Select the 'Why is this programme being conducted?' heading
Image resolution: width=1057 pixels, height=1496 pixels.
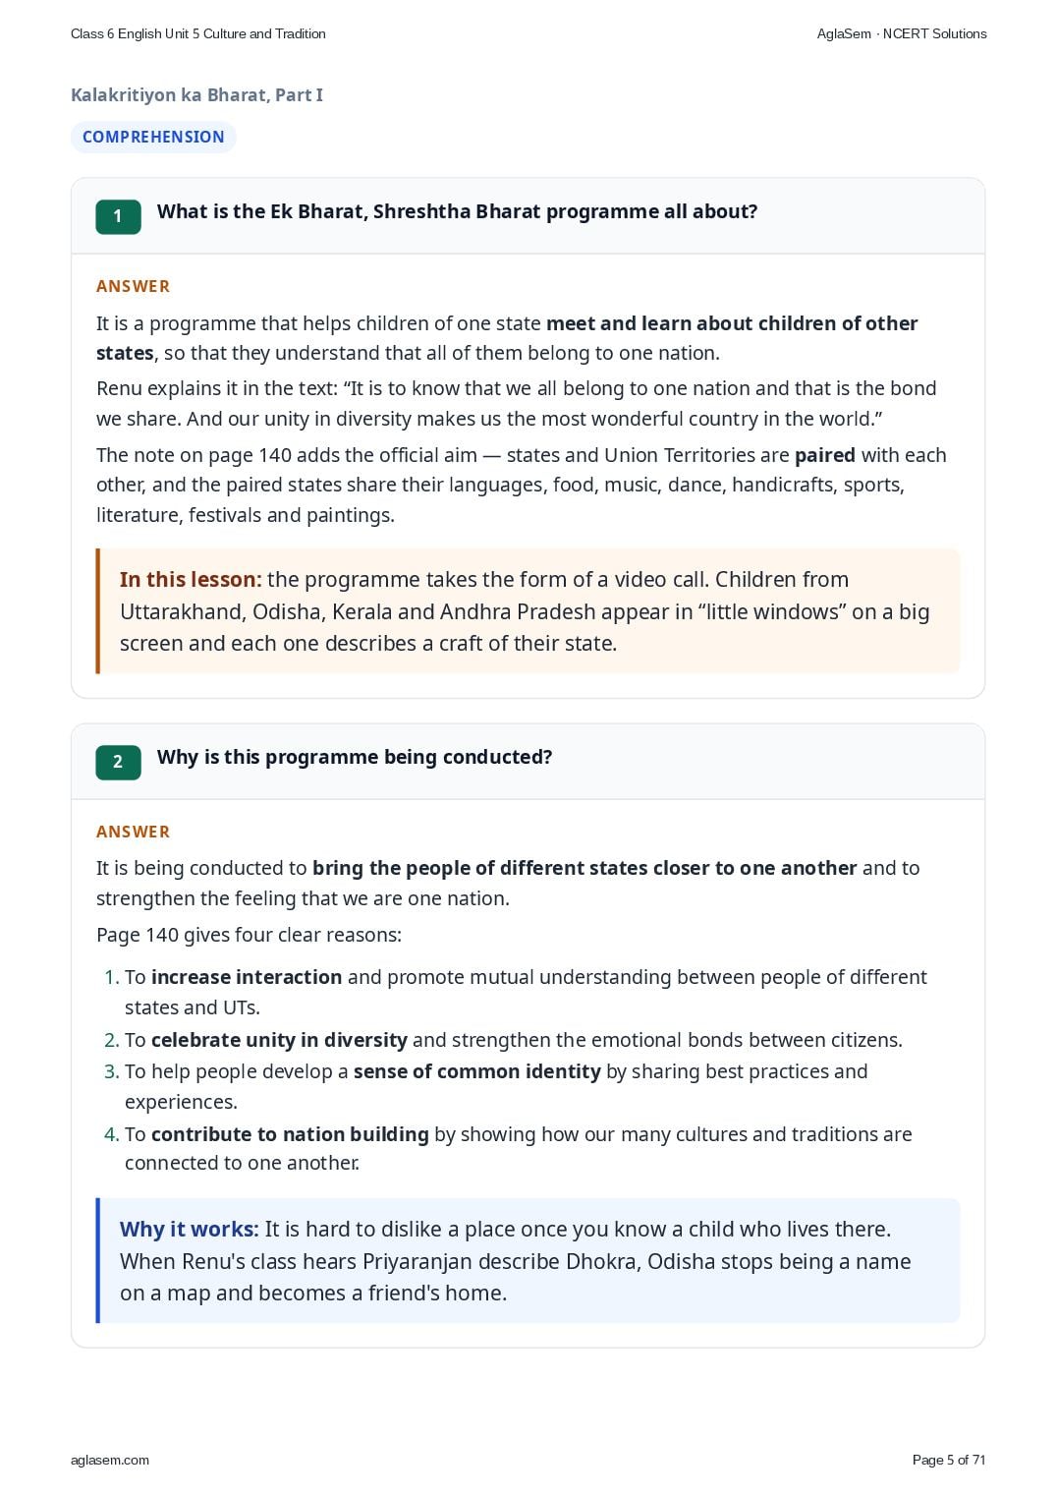pos(355,757)
